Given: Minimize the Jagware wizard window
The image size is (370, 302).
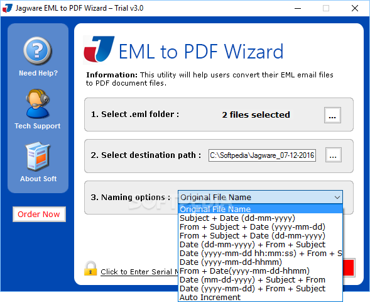Looking at the screenshot, I should pyautogui.click(x=298, y=8).
